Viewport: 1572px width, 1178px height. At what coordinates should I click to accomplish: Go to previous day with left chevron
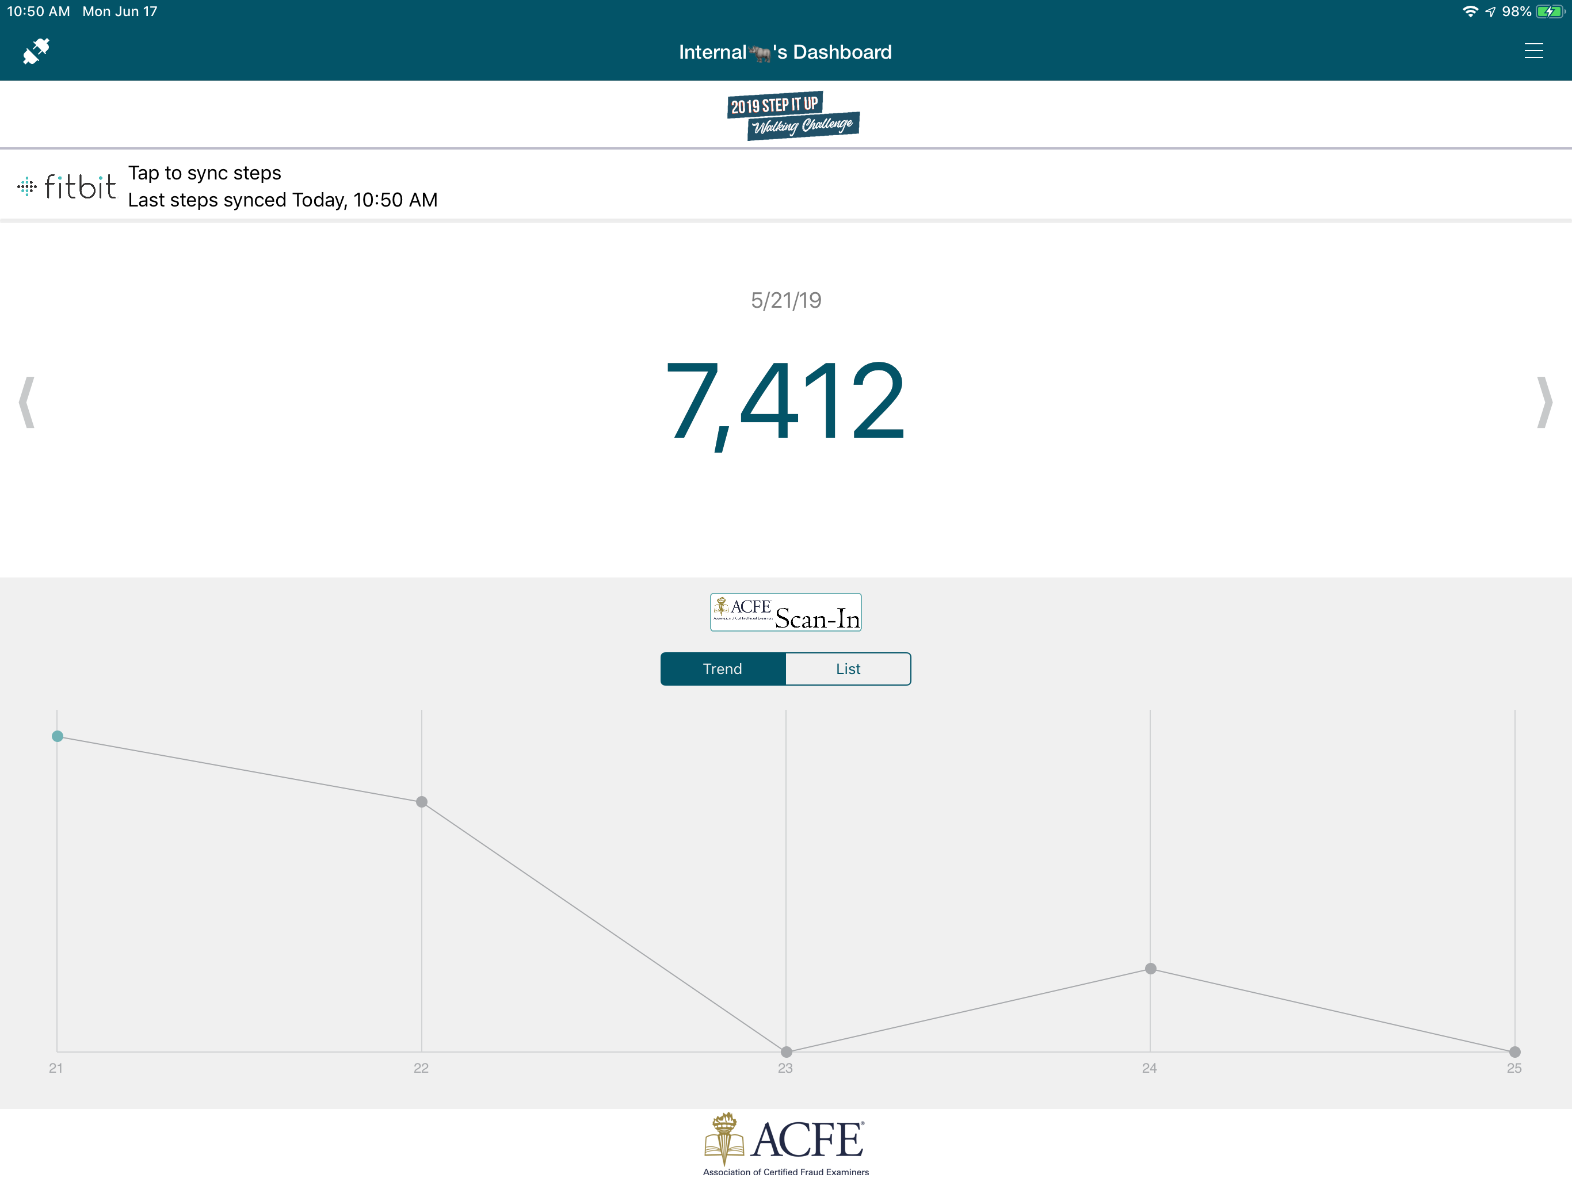point(27,402)
